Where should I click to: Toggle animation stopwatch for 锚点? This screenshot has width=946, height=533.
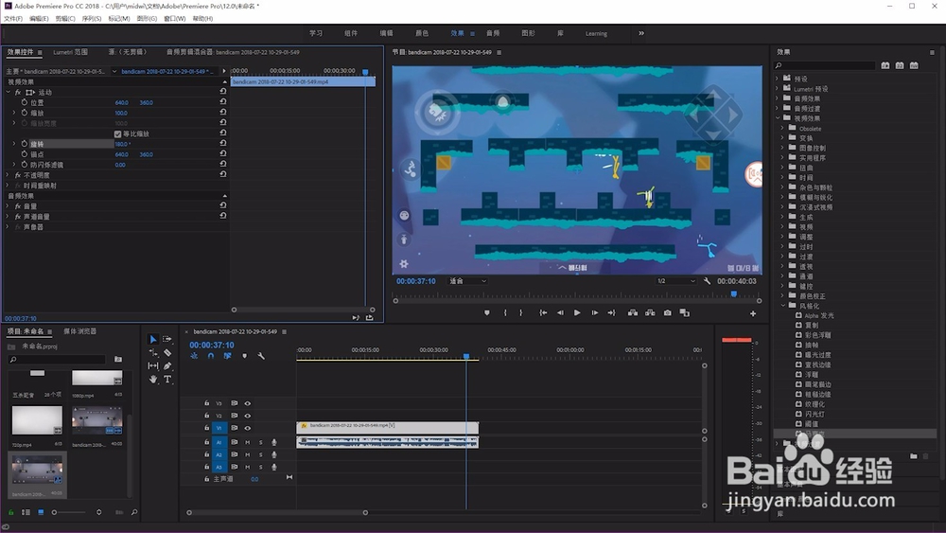[25, 154]
